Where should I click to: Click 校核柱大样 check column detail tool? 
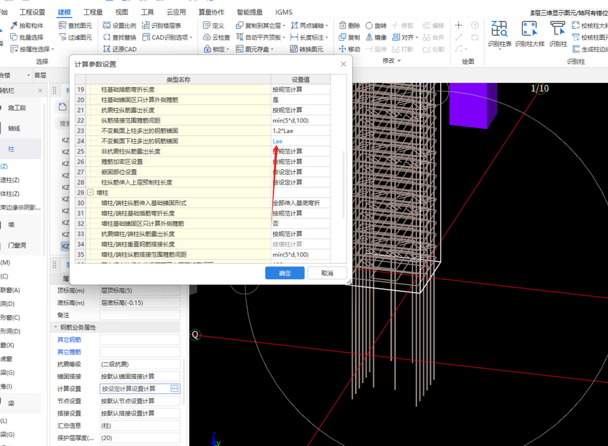click(x=590, y=26)
